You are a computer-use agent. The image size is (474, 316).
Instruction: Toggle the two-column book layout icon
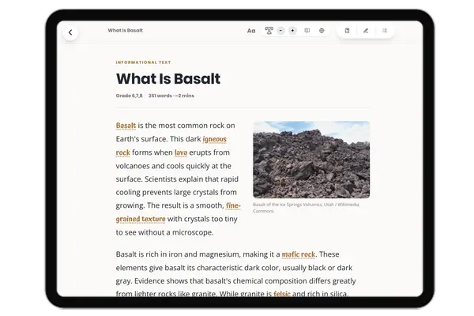(x=307, y=31)
